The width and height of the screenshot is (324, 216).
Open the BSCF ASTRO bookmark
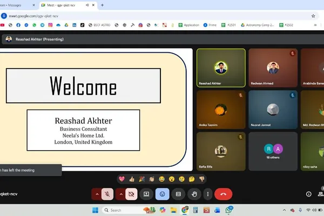tap(99, 25)
